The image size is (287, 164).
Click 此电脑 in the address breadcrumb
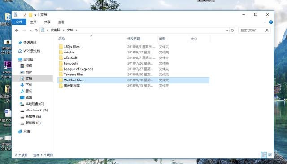56,30
